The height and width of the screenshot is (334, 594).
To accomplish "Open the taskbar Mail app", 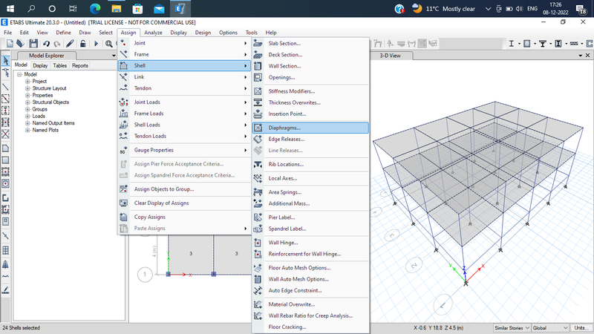I will (x=159, y=8).
